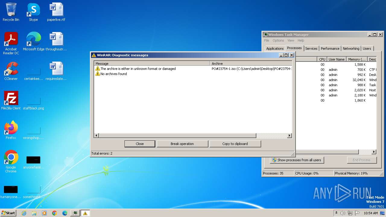
Task: Select the somethingdi... desktop file
Action: coord(33,192)
